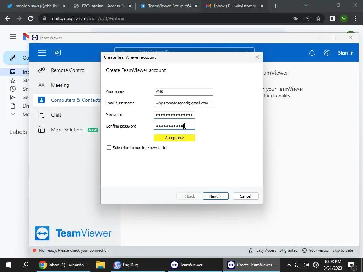Check Subscribe to our free newsletter
Viewport: 363px width, 272px height.
[x=109, y=148]
